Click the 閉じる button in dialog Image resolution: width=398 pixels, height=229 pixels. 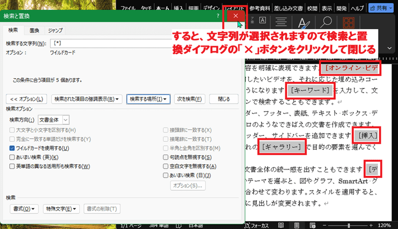[x=224, y=99]
